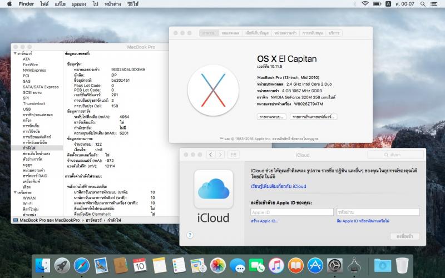Screen dimensions: 445x278
Task: Show all preferences grid button
Action: pos(233,155)
